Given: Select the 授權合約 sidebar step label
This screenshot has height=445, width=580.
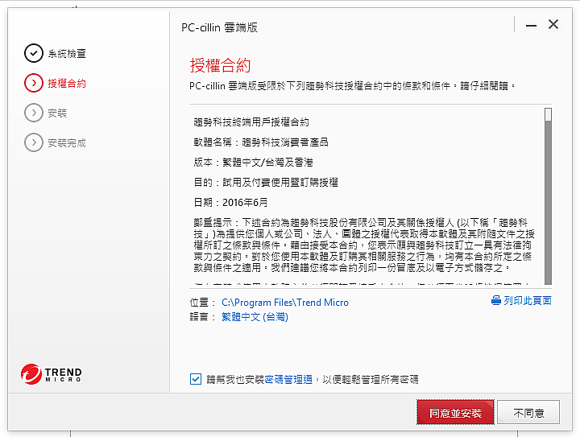Looking at the screenshot, I should (x=67, y=83).
